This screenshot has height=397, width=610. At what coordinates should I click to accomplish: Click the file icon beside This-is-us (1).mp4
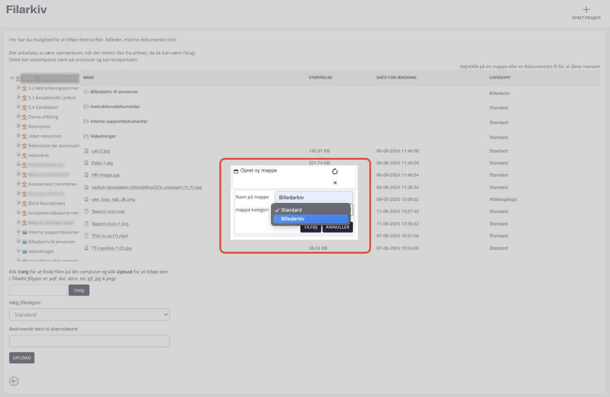(x=87, y=236)
